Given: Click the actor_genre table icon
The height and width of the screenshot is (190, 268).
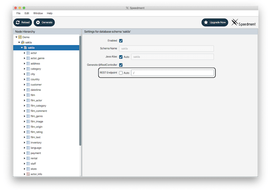Looking at the screenshot, I should 28,58.
